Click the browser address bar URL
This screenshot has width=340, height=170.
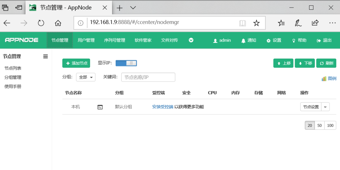134,22
